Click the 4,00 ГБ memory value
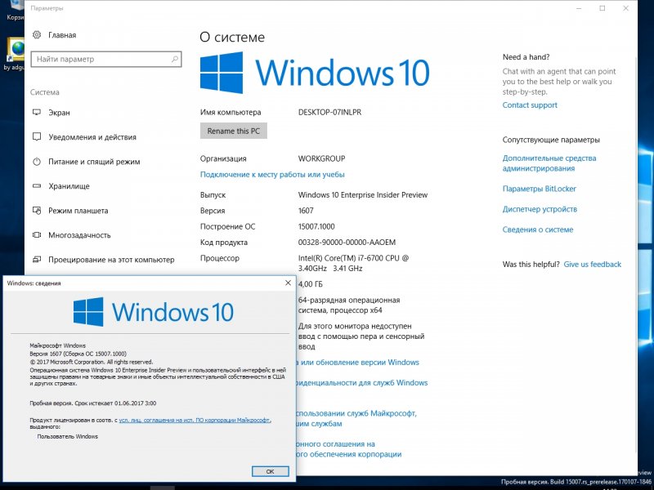Screen dimensions: 654x490 coord(311,284)
